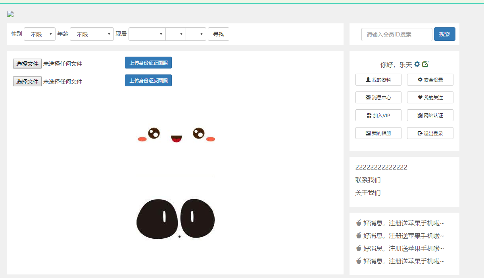Image resolution: width=484 pixels, height=278 pixels.
Task: Open the second 现居 location dropdown
Action: 176,34
